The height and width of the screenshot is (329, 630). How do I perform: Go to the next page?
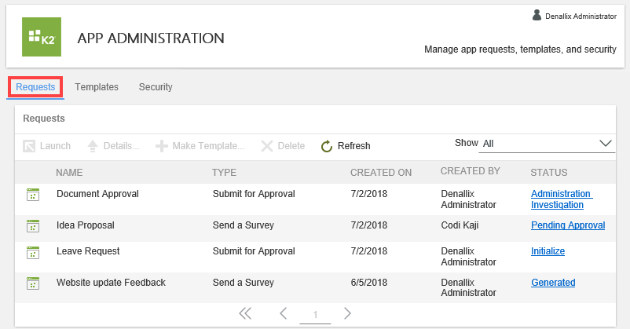click(347, 314)
